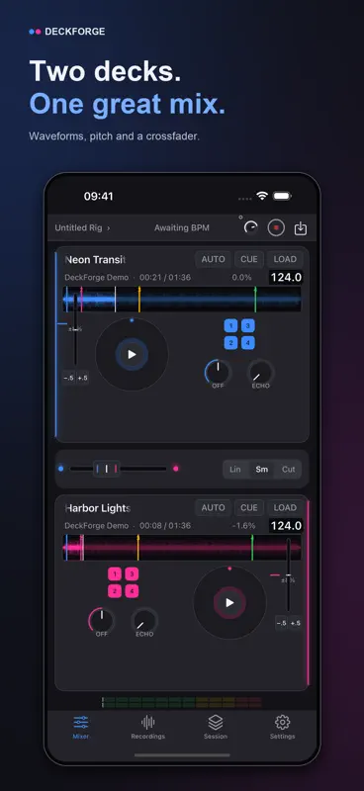Tap the pink dot right of crossfader
This screenshot has height=791, width=364.
coord(176,469)
